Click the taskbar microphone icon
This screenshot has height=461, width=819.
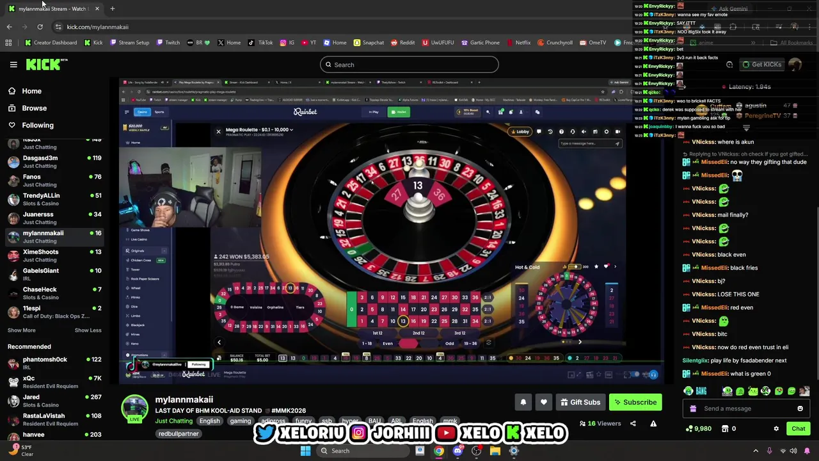[x=769, y=451]
